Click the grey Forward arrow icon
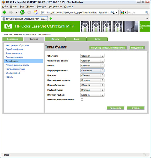 (x=11, y=12)
